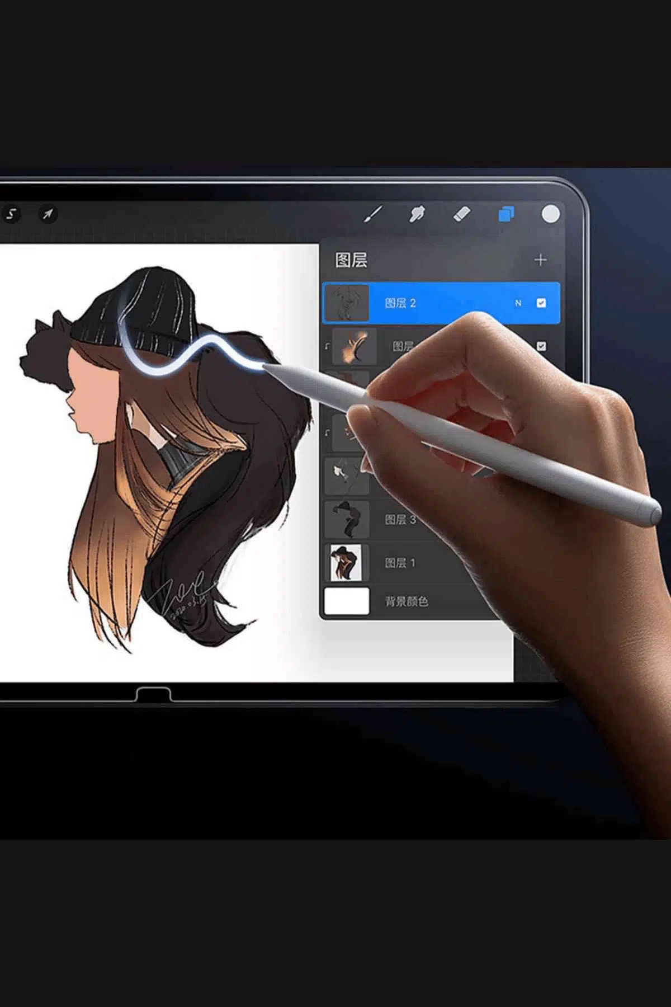671x1007 pixels.
Task: Hide 图层 2 using its visibility checkbox
Action: point(541,303)
